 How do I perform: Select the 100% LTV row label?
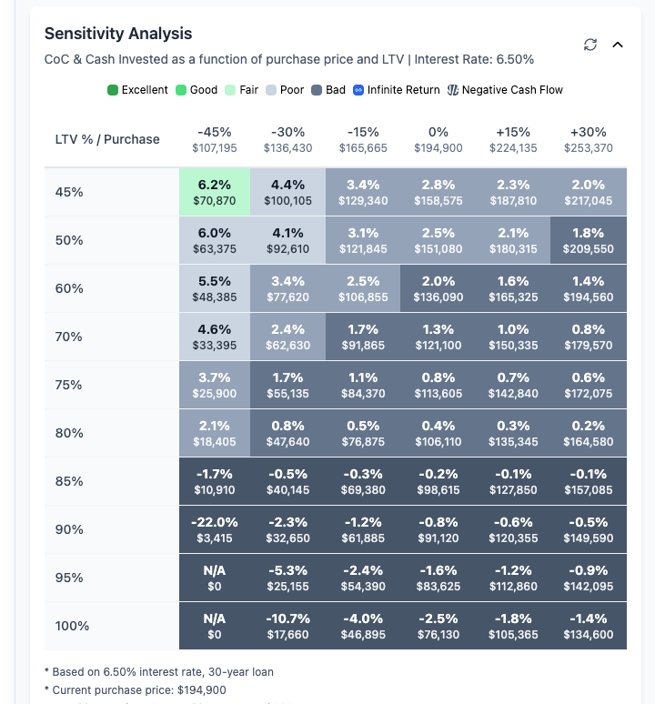[x=72, y=626]
